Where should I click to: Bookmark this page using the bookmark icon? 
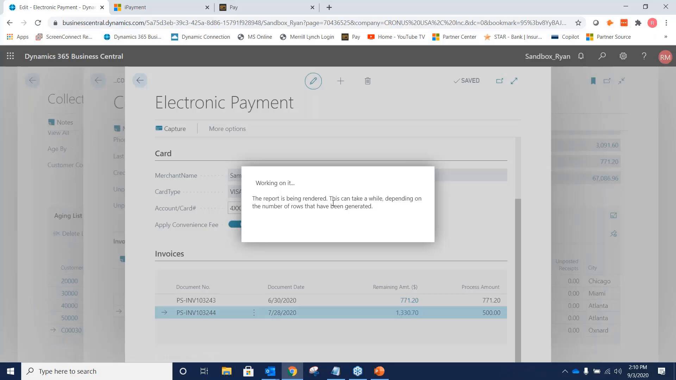593,81
